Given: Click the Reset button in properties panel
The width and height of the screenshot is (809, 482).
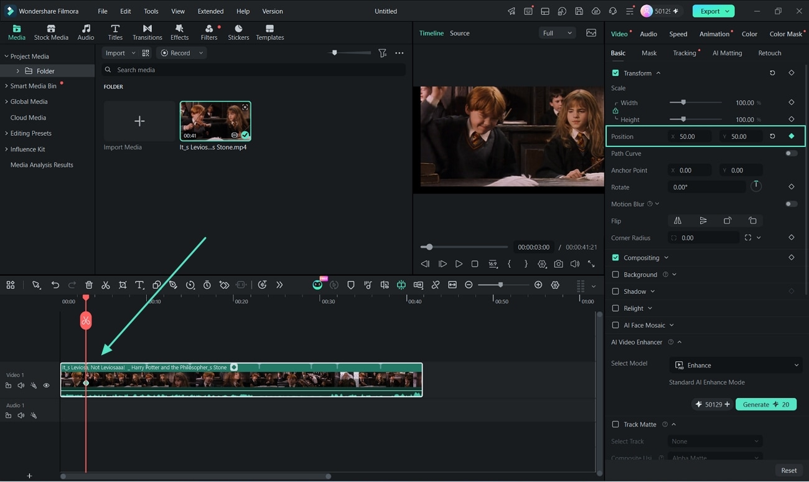Looking at the screenshot, I should [x=788, y=470].
